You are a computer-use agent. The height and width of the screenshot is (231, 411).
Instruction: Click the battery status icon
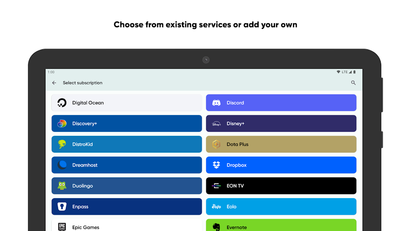click(354, 72)
